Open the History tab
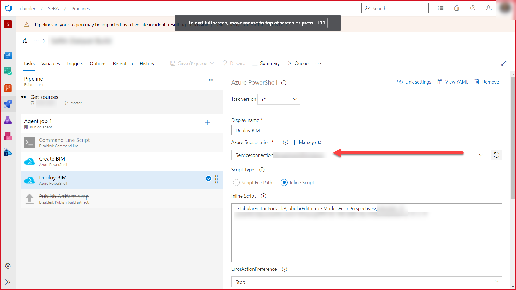This screenshot has width=516, height=290. click(x=147, y=64)
